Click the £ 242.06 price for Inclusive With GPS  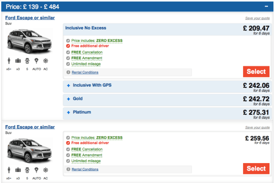pyautogui.click(x=256, y=86)
